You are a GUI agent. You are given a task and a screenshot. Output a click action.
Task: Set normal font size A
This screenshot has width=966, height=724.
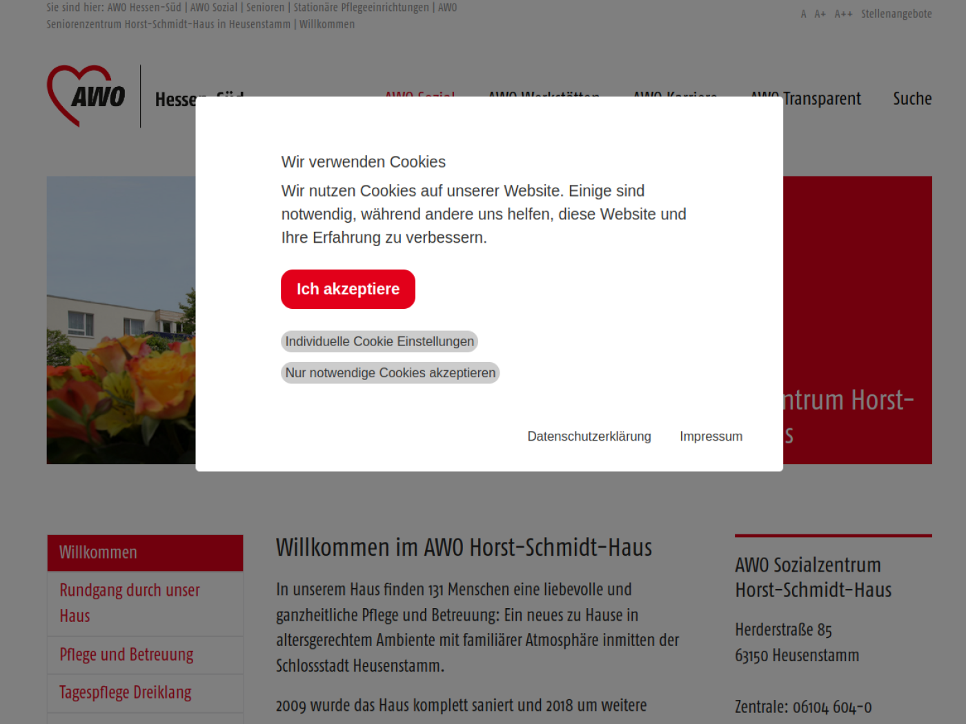coord(803,14)
